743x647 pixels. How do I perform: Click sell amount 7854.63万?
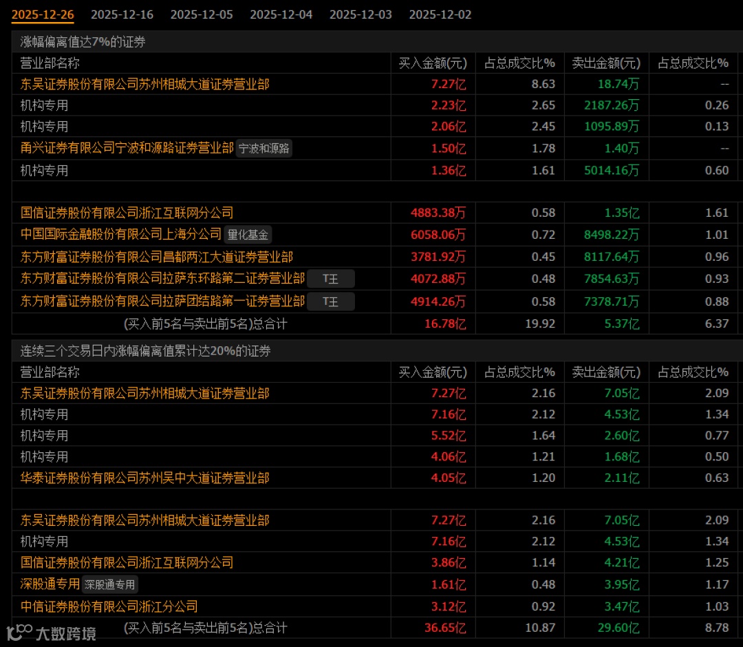pos(612,279)
